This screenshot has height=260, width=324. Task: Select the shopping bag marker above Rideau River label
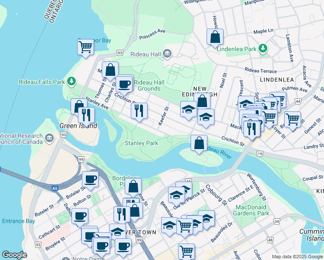click(199, 143)
